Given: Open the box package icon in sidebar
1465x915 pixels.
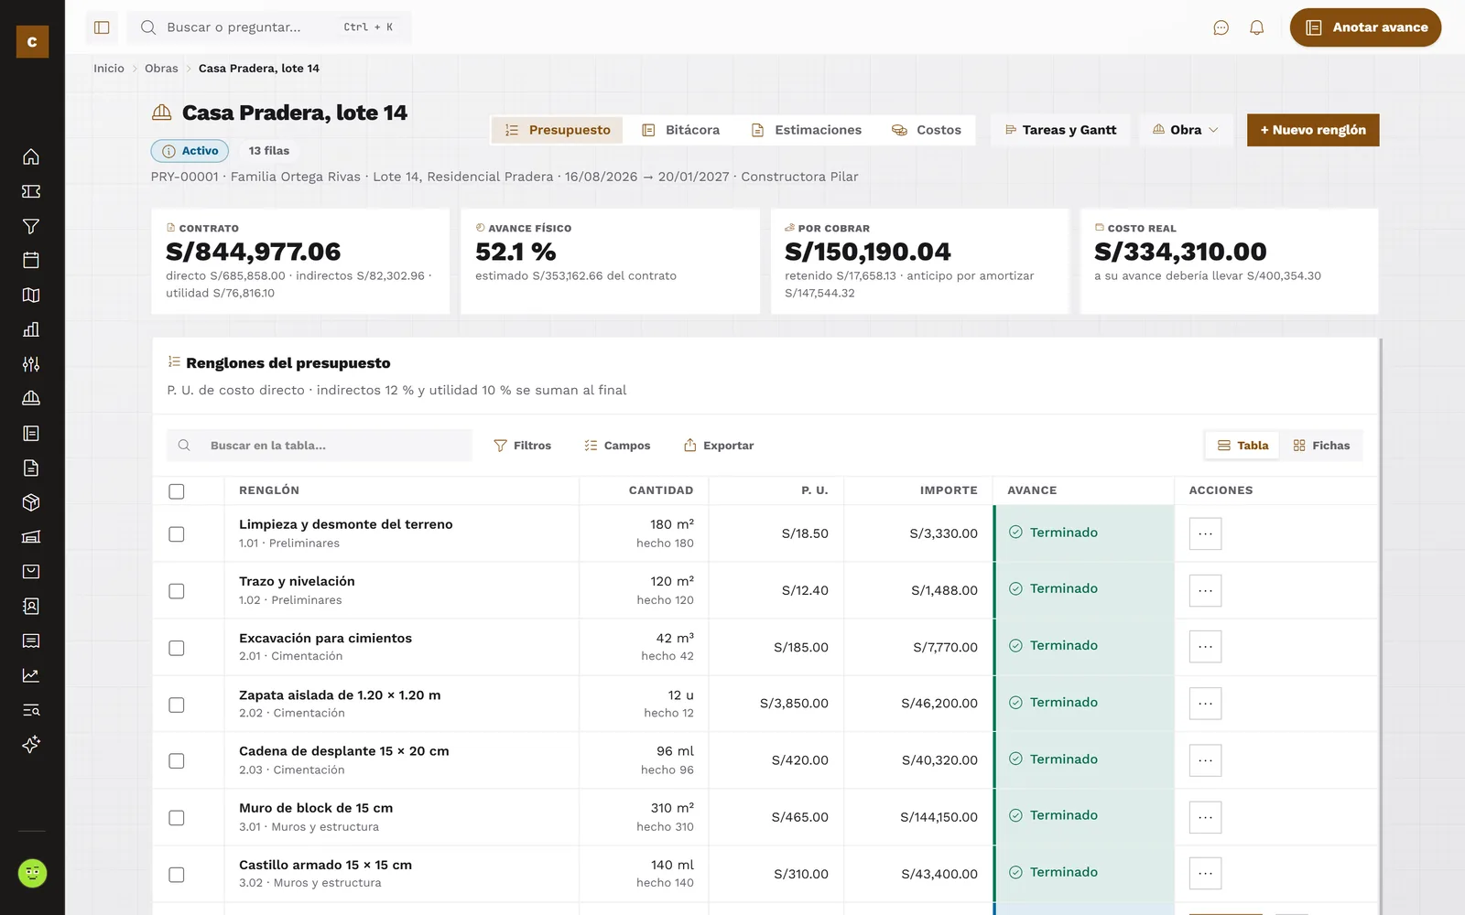Looking at the screenshot, I should pyautogui.click(x=31, y=502).
